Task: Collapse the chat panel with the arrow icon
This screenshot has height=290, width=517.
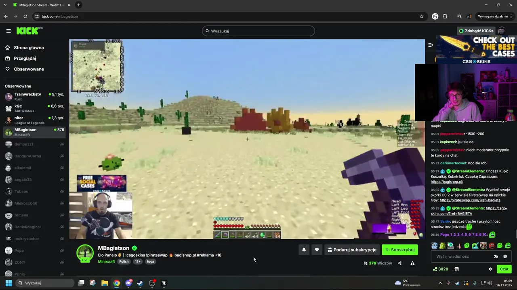Action: 431,45
